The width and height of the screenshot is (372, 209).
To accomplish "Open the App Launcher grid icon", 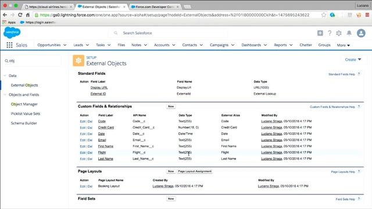I will (9, 45).
